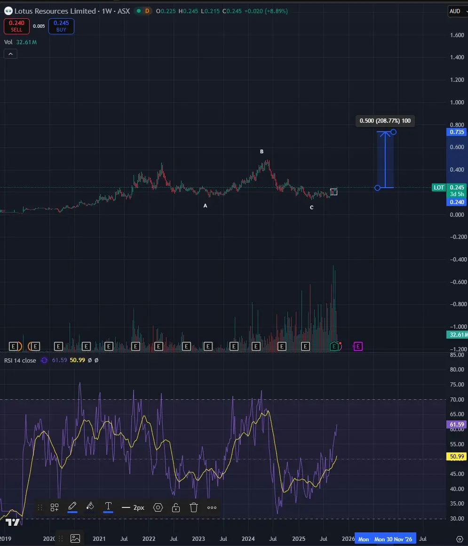Click the 0.245 BUY button

click(61, 26)
